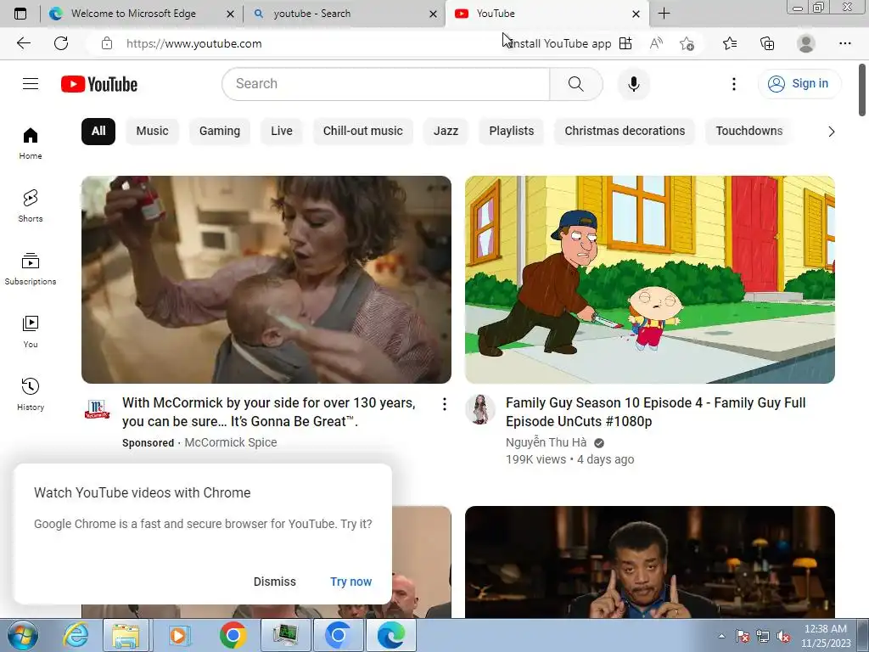Go back with browser back arrow
This screenshot has height=652, width=869.
tap(24, 43)
